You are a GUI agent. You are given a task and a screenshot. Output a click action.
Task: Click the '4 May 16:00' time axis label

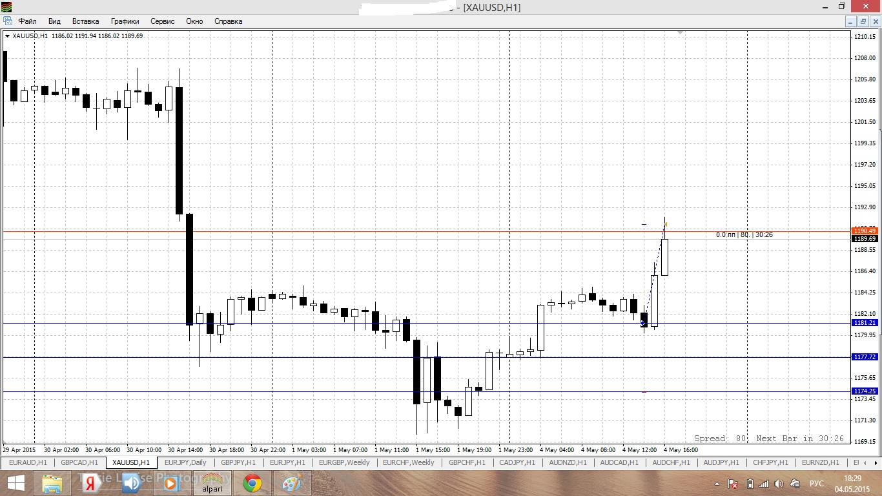coord(681,449)
